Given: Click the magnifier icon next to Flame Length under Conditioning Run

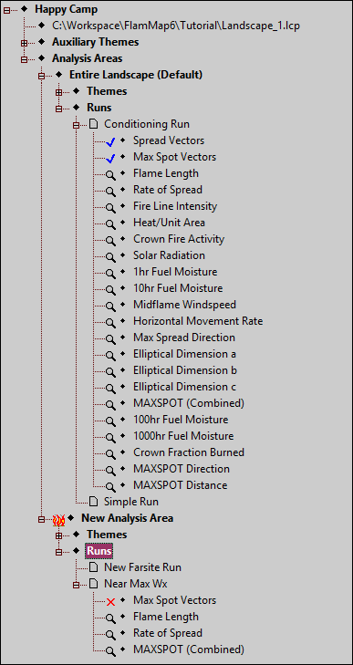Looking at the screenshot, I should 110,174.
